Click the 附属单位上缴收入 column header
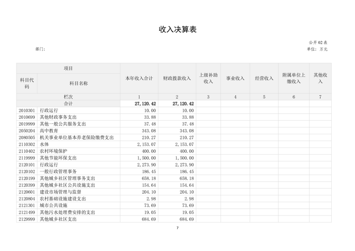The width and height of the screenshot is (355, 251). (x=294, y=78)
